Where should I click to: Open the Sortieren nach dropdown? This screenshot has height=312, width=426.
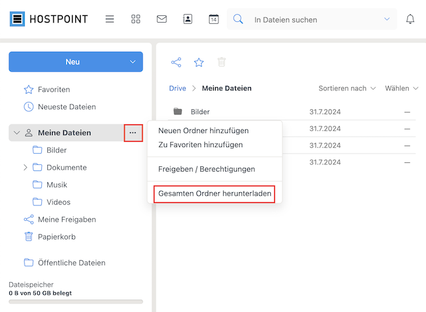click(347, 88)
